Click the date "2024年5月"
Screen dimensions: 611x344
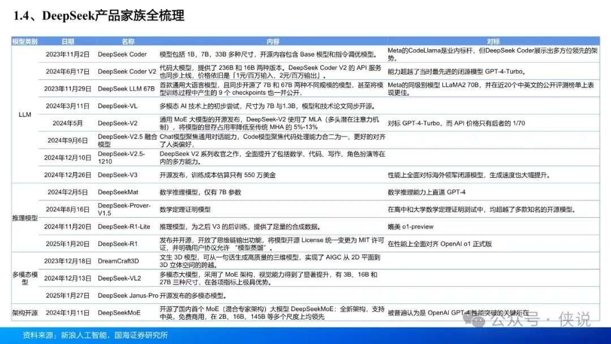click(68, 123)
